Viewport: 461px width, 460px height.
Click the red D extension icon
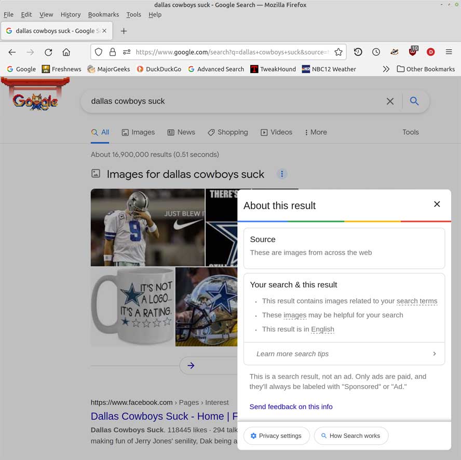430,52
